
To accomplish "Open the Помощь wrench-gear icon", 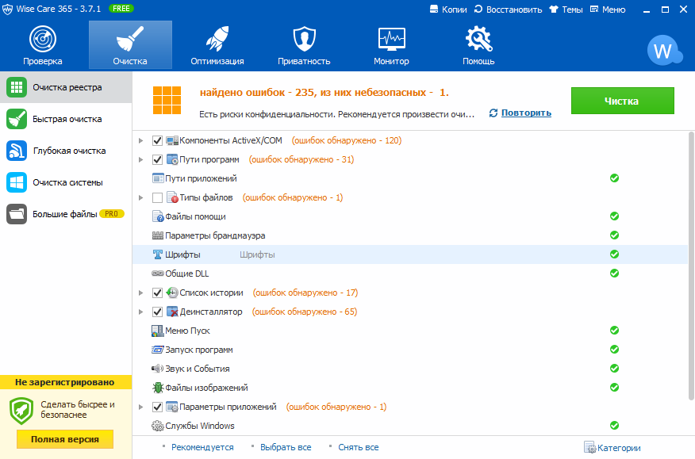I will tap(478, 40).
